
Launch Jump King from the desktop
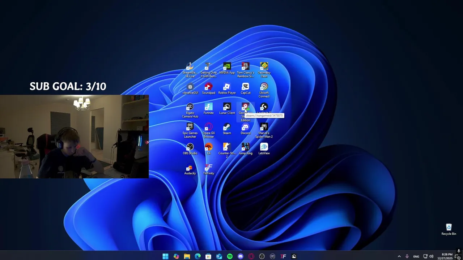click(x=245, y=149)
